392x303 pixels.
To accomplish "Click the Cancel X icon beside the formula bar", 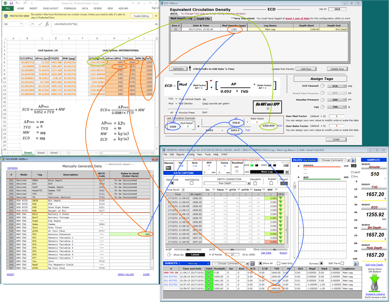I will click(33, 24).
